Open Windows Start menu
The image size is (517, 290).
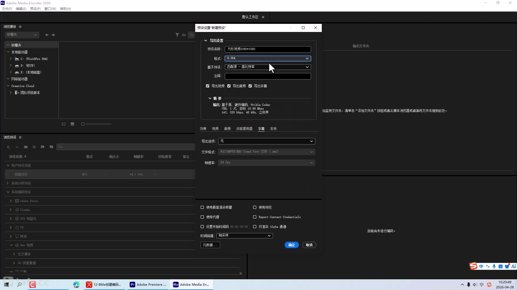coord(6,285)
